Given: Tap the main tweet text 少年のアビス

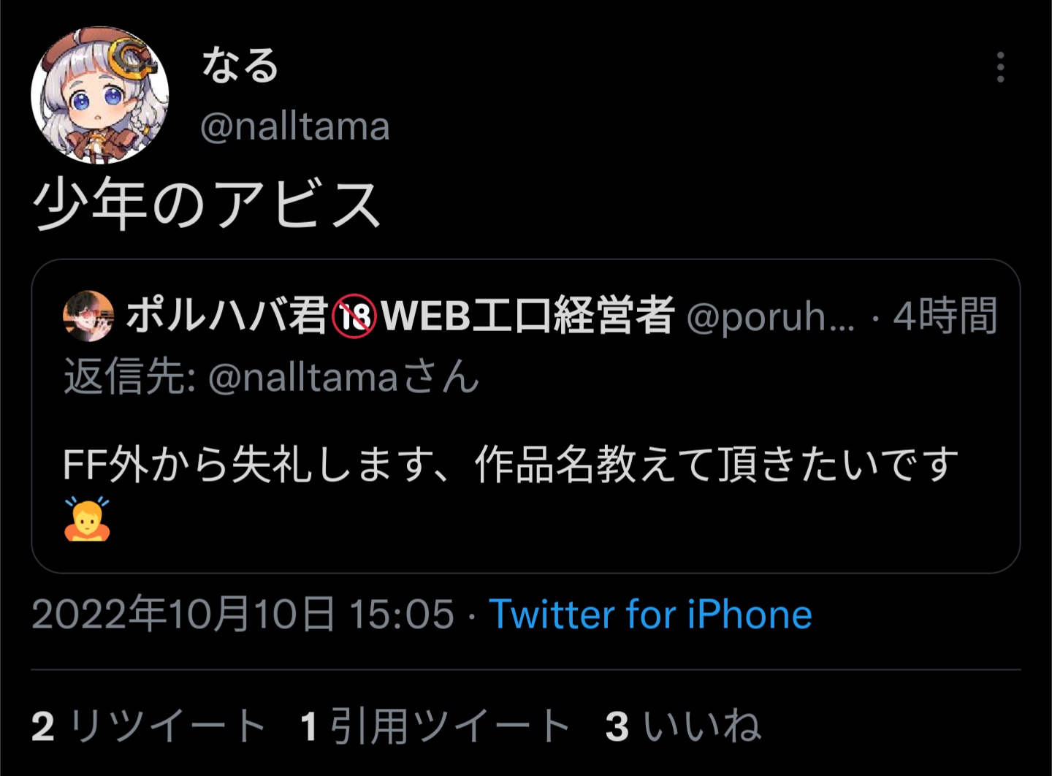Looking at the screenshot, I should 207,205.
